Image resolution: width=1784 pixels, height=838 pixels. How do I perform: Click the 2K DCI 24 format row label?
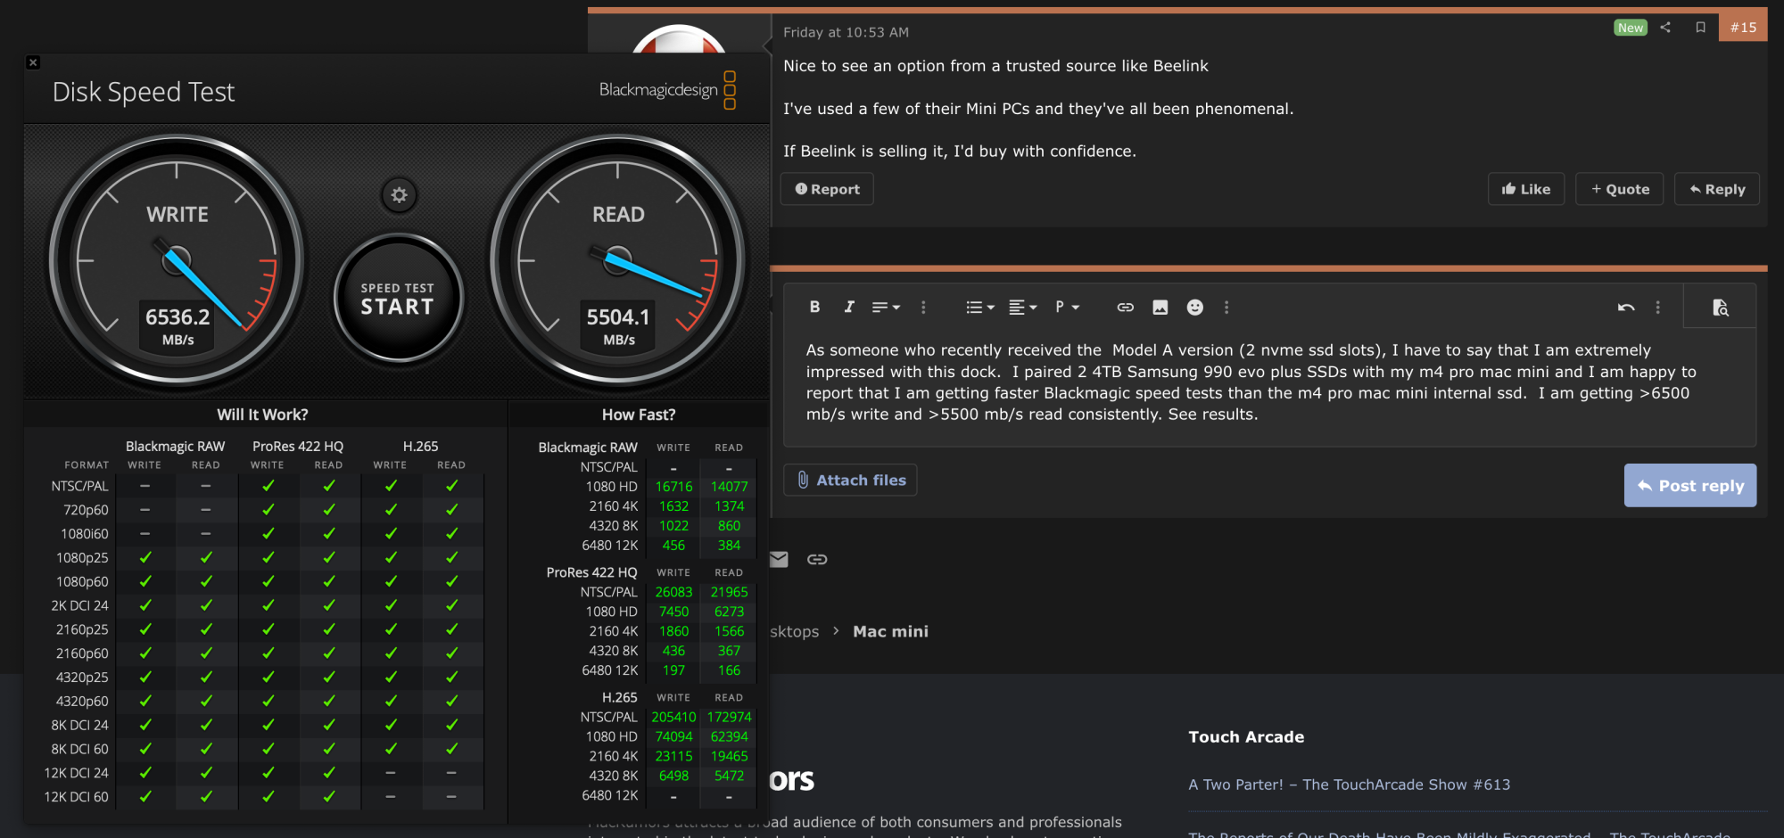79,605
